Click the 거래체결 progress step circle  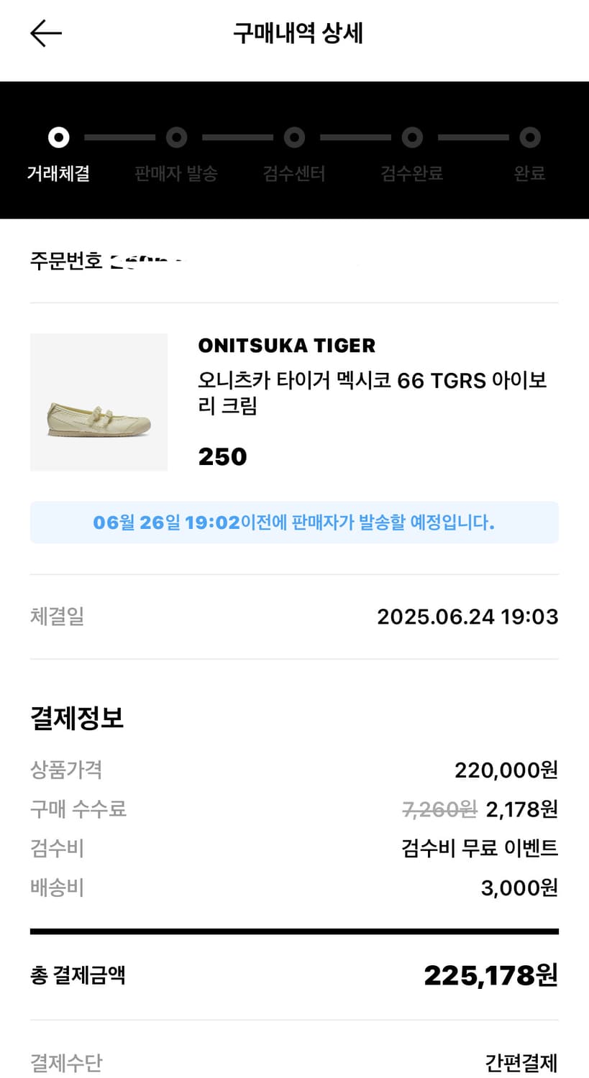click(58, 137)
